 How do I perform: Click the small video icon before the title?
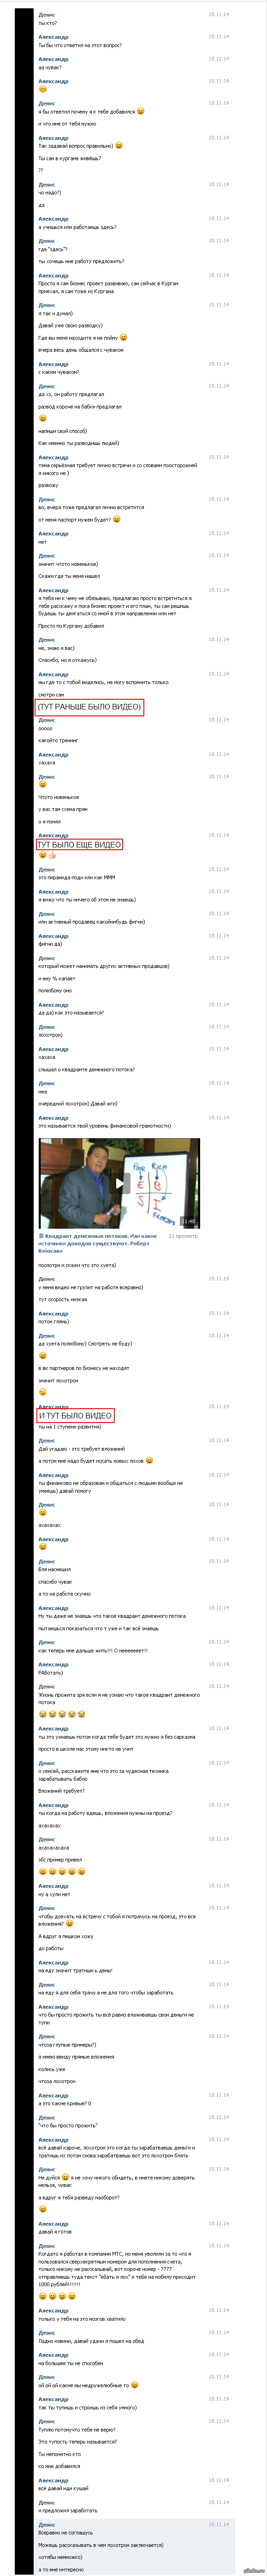click(41, 1237)
